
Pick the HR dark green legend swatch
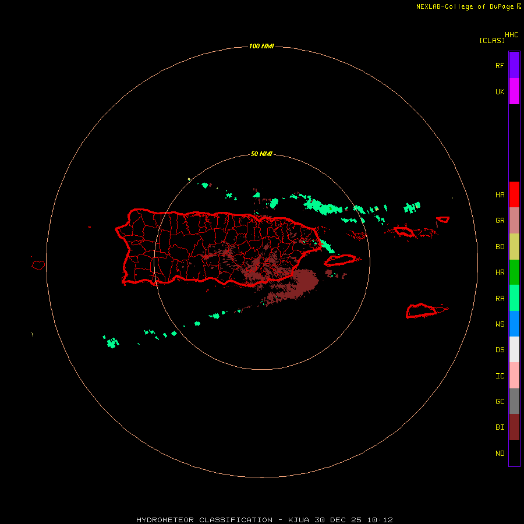[514, 272]
